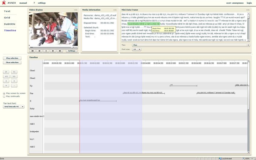Viewport: 256px width, 160px height.
Task: Select Play continually option
Action: (4, 96)
